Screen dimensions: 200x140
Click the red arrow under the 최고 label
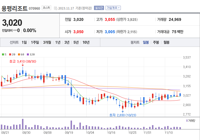[x=23, y=65]
